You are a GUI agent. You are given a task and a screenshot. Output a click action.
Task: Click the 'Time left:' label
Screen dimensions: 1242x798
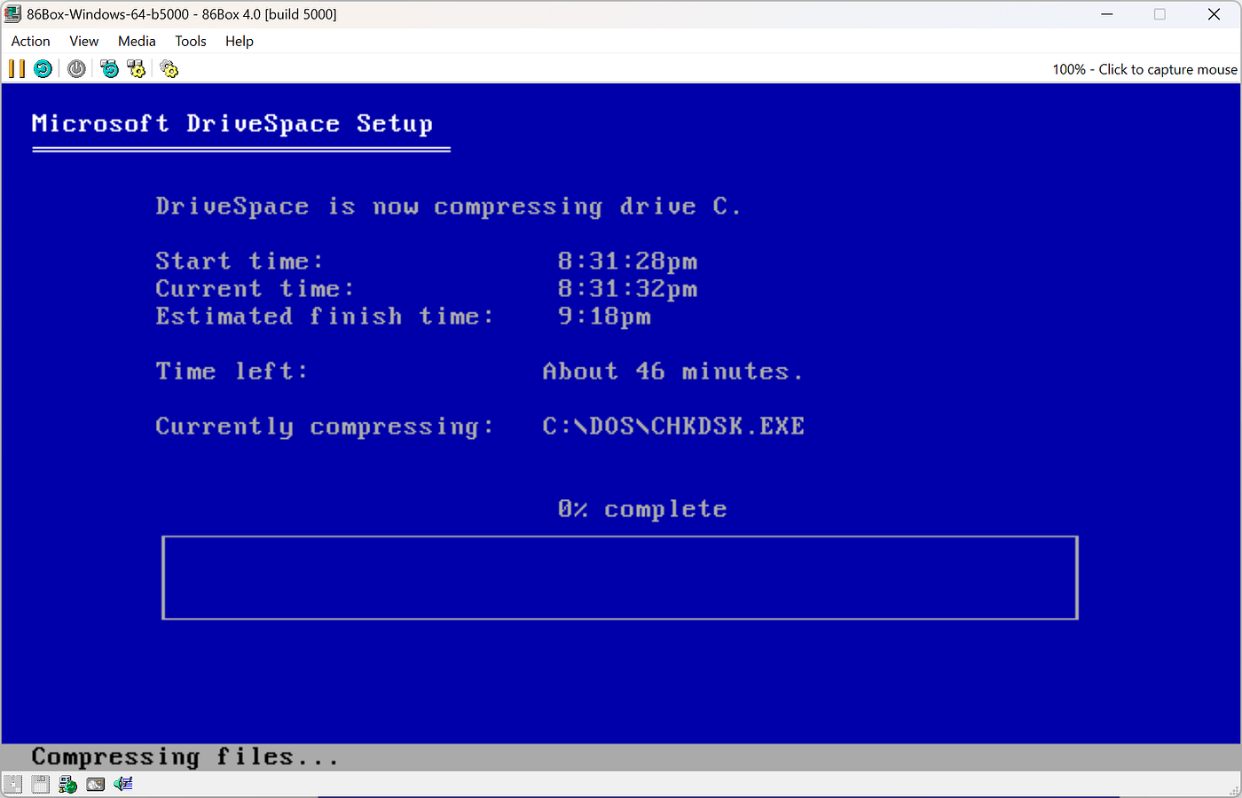point(232,372)
